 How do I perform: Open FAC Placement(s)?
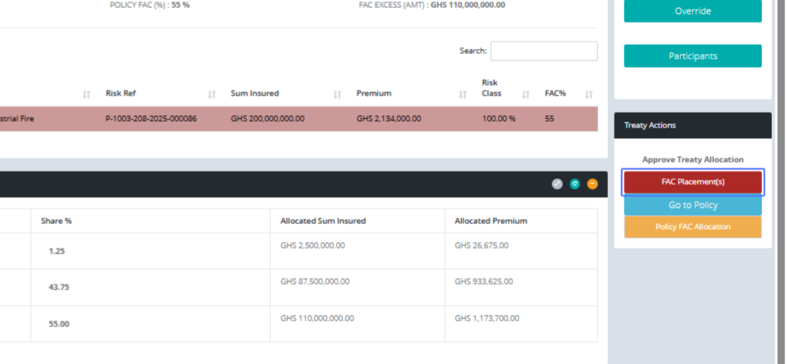(693, 182)
